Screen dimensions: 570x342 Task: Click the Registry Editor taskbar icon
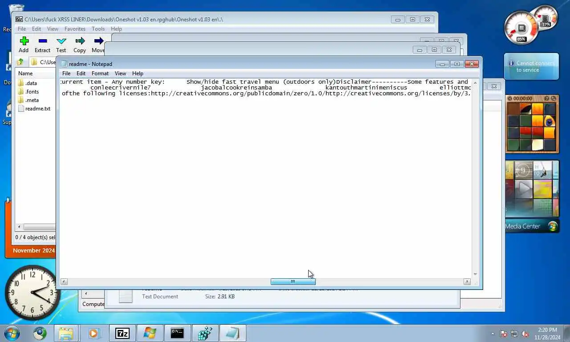(x=205, y=333)
